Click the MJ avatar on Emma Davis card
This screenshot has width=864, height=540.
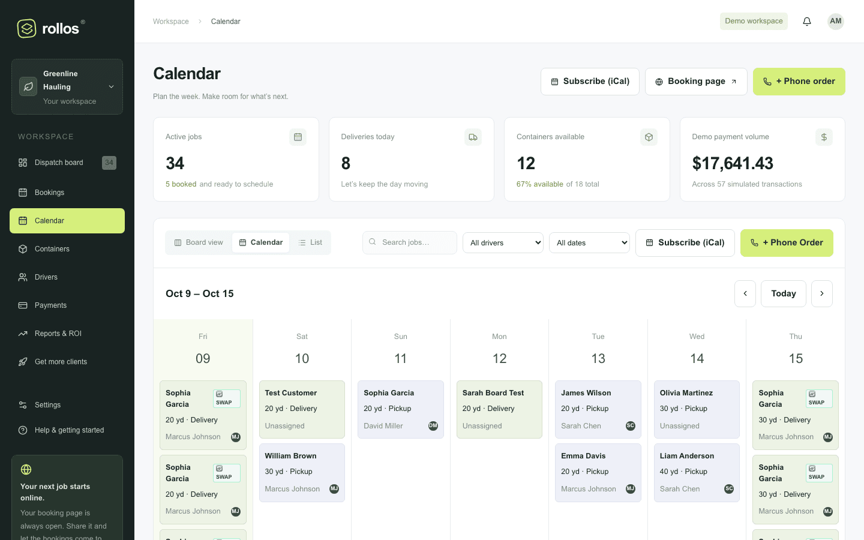tap(631, 489)
